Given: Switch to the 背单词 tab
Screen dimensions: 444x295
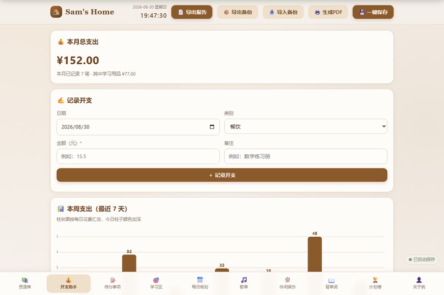Looking at the screenshot, I should pos(331,283).
